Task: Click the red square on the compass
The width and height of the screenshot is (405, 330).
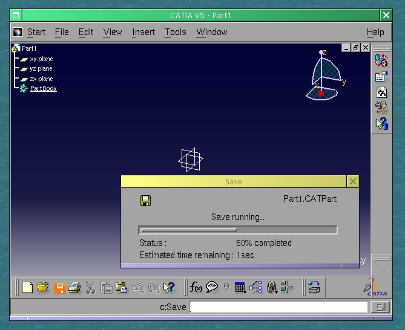Action: coord(321,93)
